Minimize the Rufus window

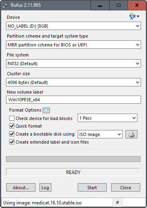click(100, 5)
